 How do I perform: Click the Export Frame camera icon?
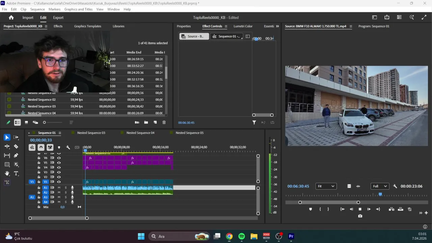point(360,216)
